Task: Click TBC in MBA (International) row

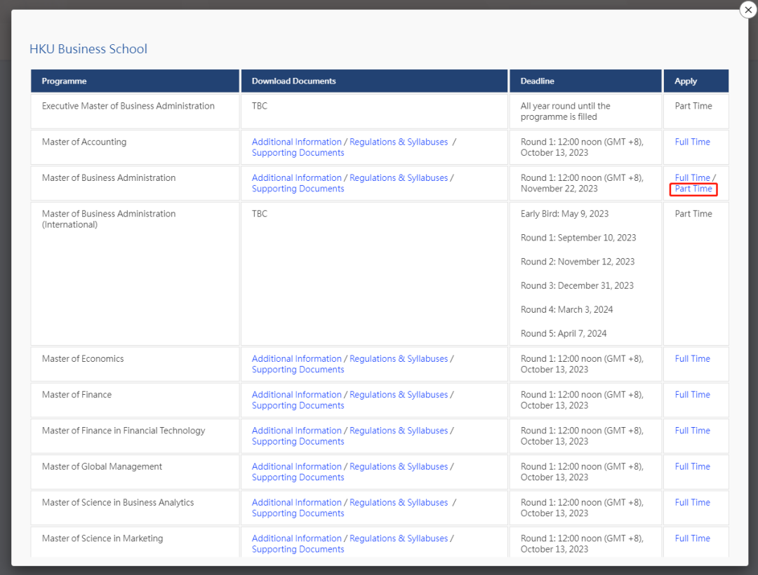Action: tap(260, 214)
